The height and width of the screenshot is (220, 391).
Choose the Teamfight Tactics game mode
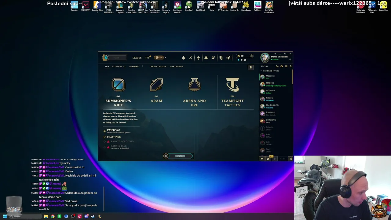tap(232, 92)
